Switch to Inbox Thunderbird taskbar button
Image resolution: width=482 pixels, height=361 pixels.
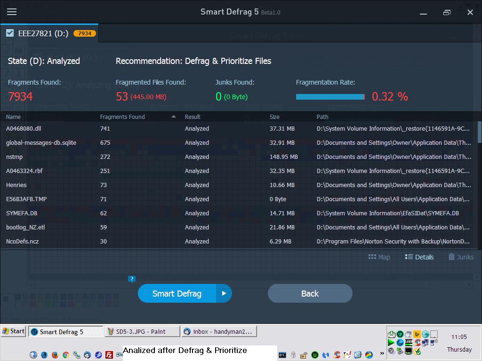[219, 331]
